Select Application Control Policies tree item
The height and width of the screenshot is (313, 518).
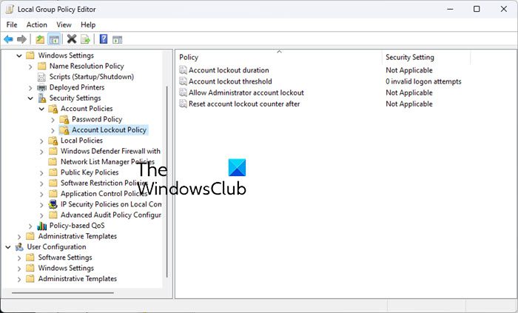[104, 193]
